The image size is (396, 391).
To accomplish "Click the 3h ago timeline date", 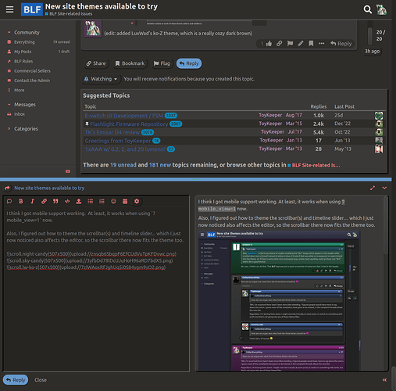I will coord(372,52).
